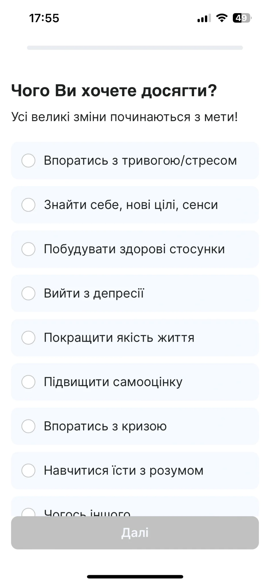This screenshot has width=270, height=584.
Task: Tap the Підвищити самооцінку option label
Action: point(113,382)
